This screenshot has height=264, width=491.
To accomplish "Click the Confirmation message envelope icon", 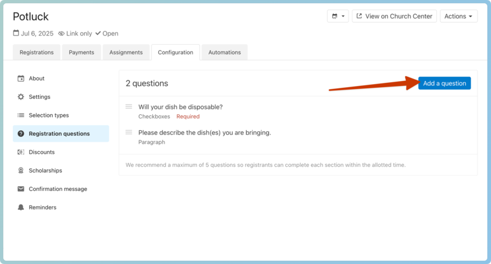I will pyautogui.click(x=21, y=189).
